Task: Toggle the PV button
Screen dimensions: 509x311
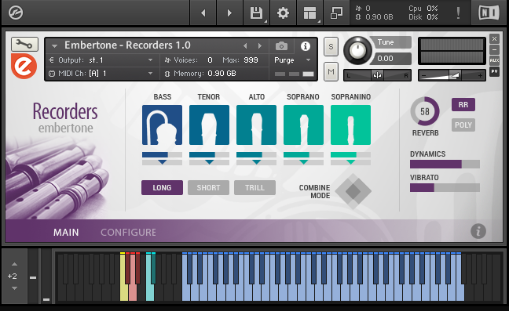Action: (494, 71)
